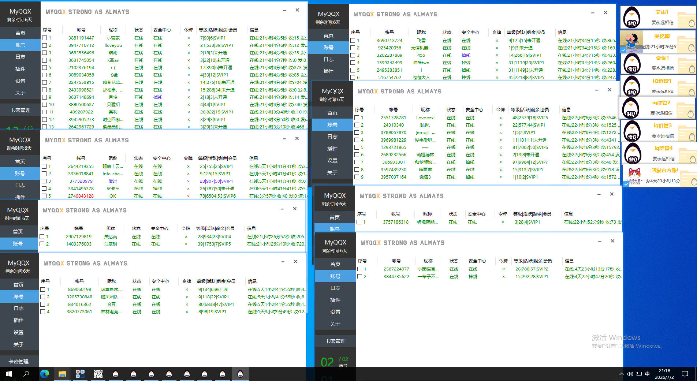Open the 艾雨1 desktop shortcut

point(658,18)
